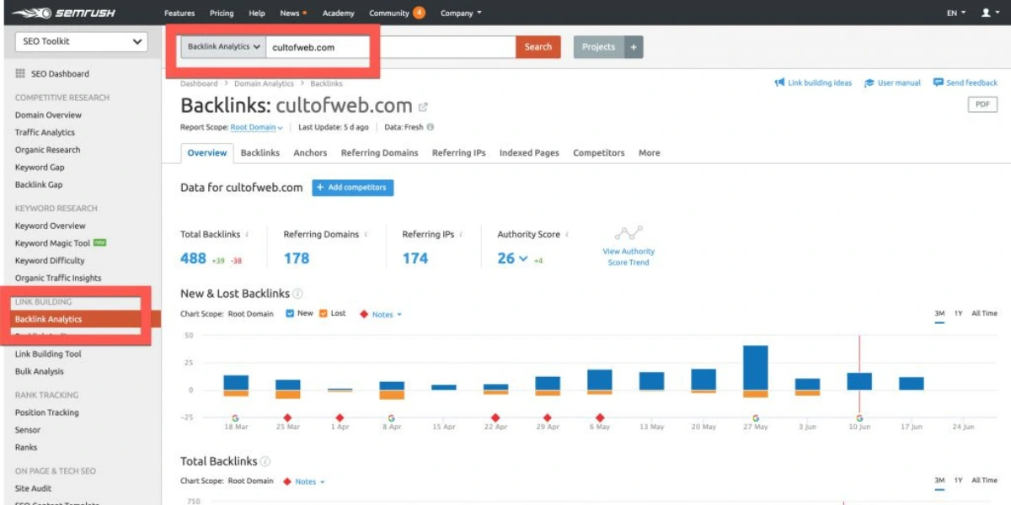
Task: Switch to the Backlinks tab
Action: pyautogui.click(x=259, y=153)
